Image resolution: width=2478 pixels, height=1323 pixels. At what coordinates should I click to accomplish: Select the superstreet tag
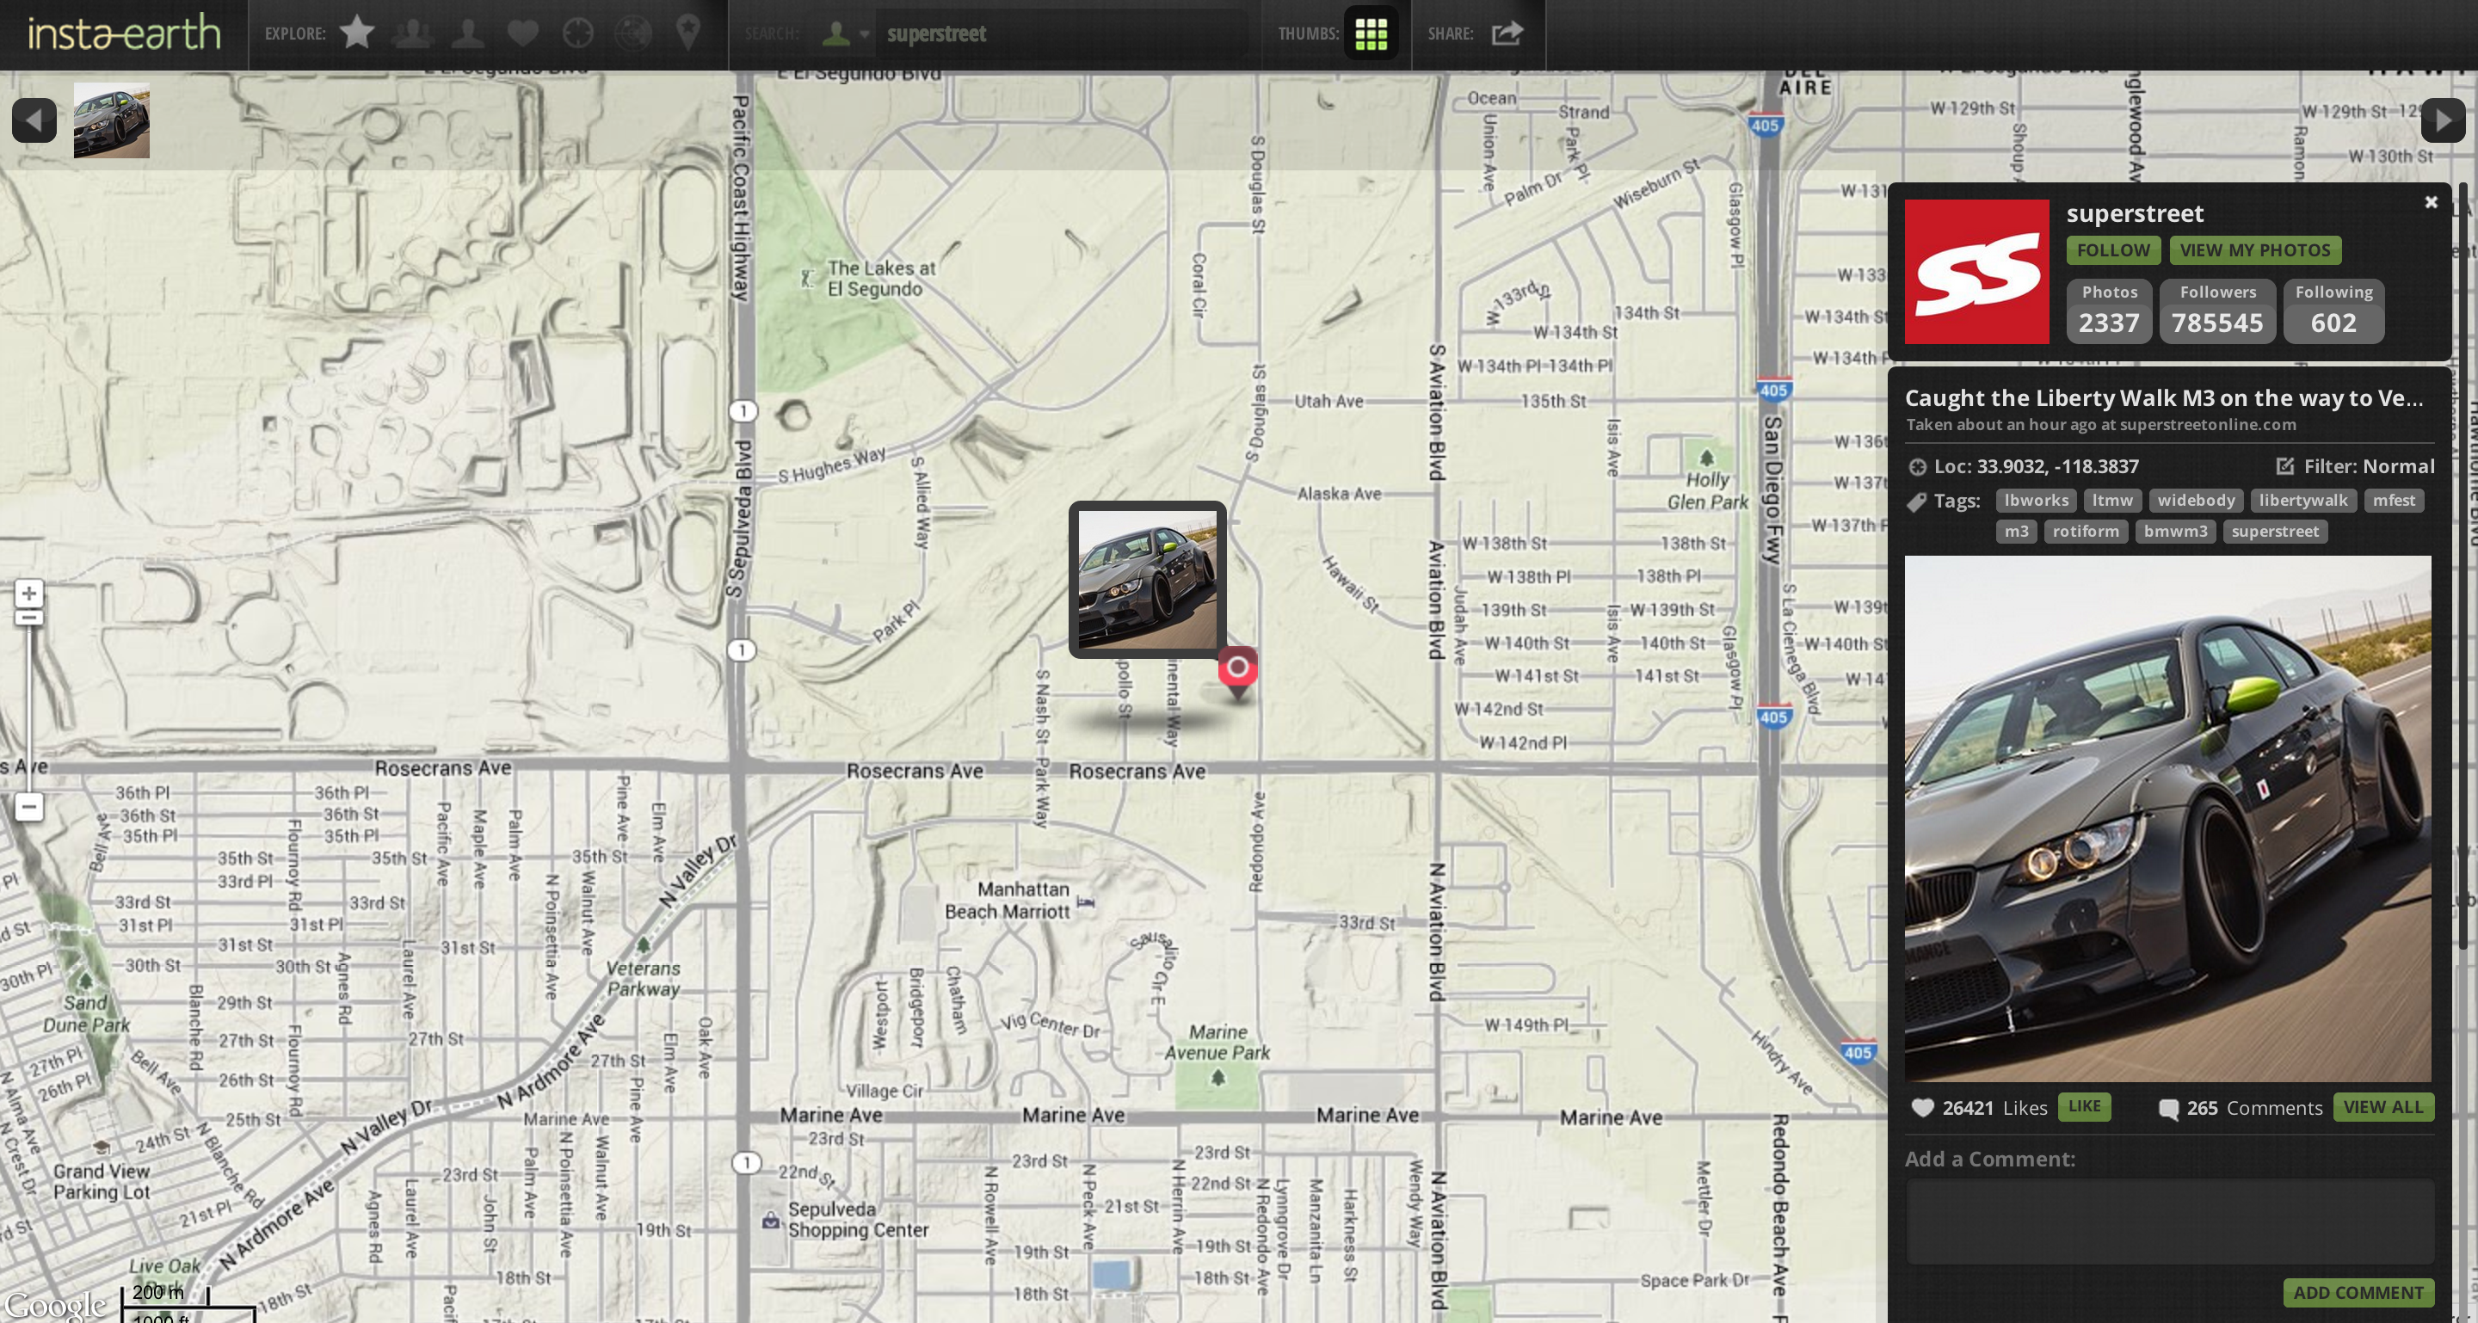click(x=2275, y=531)
